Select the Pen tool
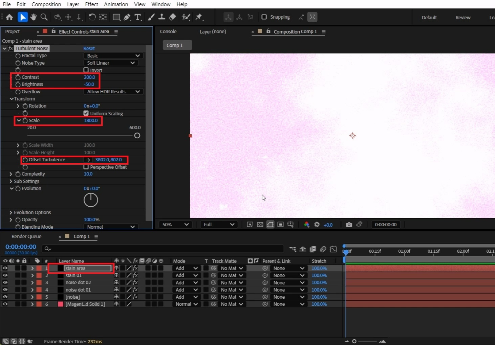 [x=127, y=17]
